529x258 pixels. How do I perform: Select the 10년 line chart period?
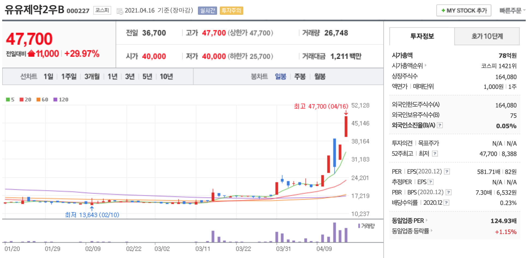[x=166, y=76]
